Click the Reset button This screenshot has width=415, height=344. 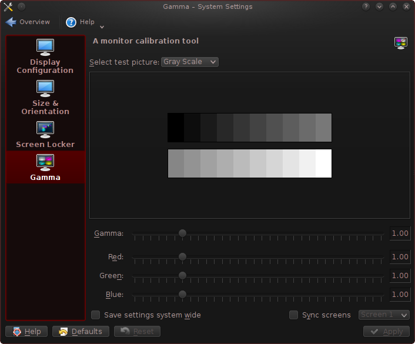click(x=137, y=331)
